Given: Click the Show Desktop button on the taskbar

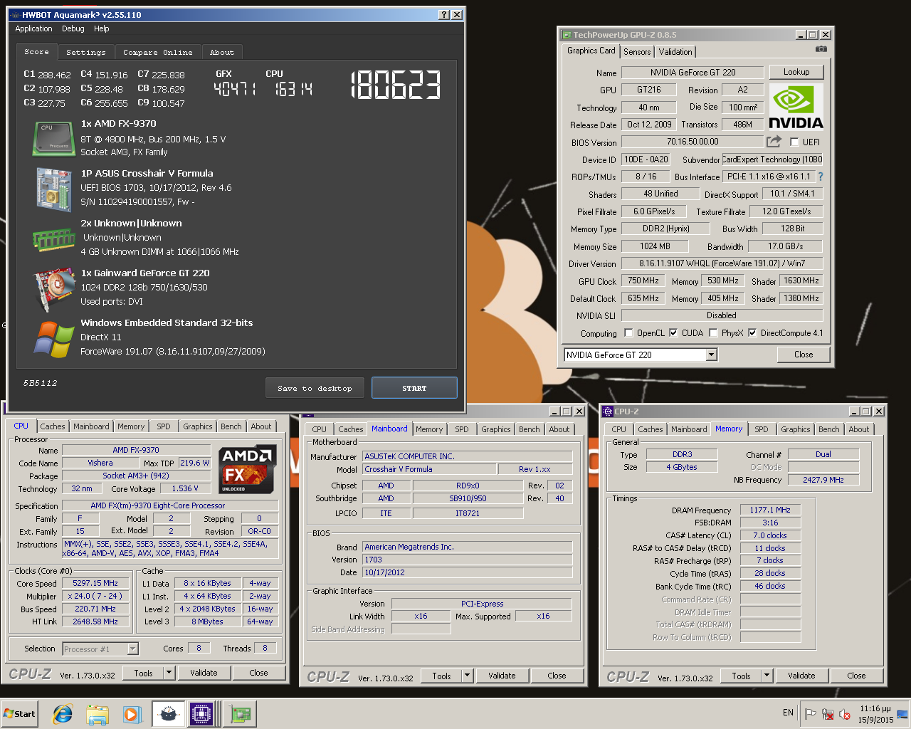Looking at the screenshot, I should point(903,714).
